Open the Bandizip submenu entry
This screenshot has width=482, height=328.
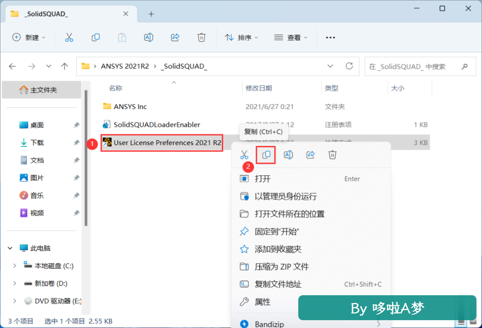311,323
